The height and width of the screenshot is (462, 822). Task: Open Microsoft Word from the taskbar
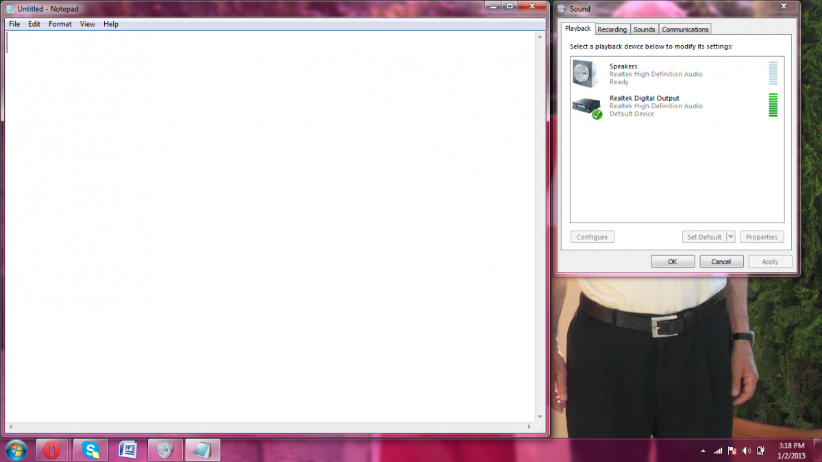pyautogui.click(x=127, y=450)
